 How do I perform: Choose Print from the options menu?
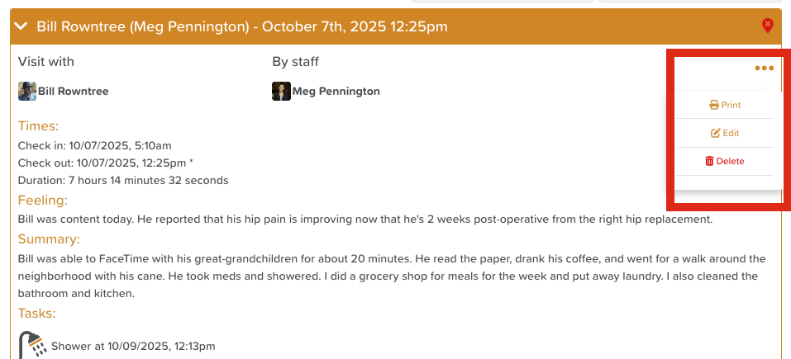point(725,105)
